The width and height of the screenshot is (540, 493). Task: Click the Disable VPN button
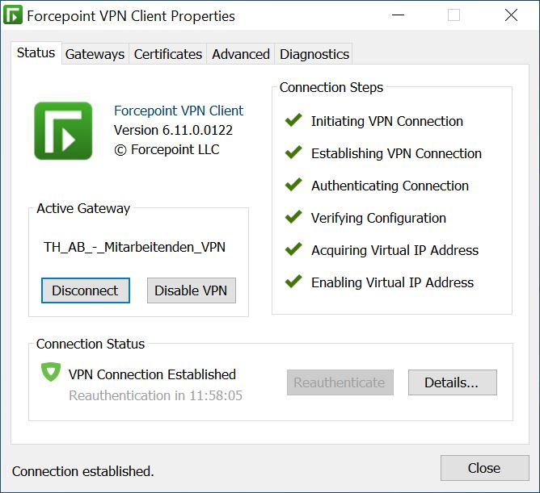[192, 290]
